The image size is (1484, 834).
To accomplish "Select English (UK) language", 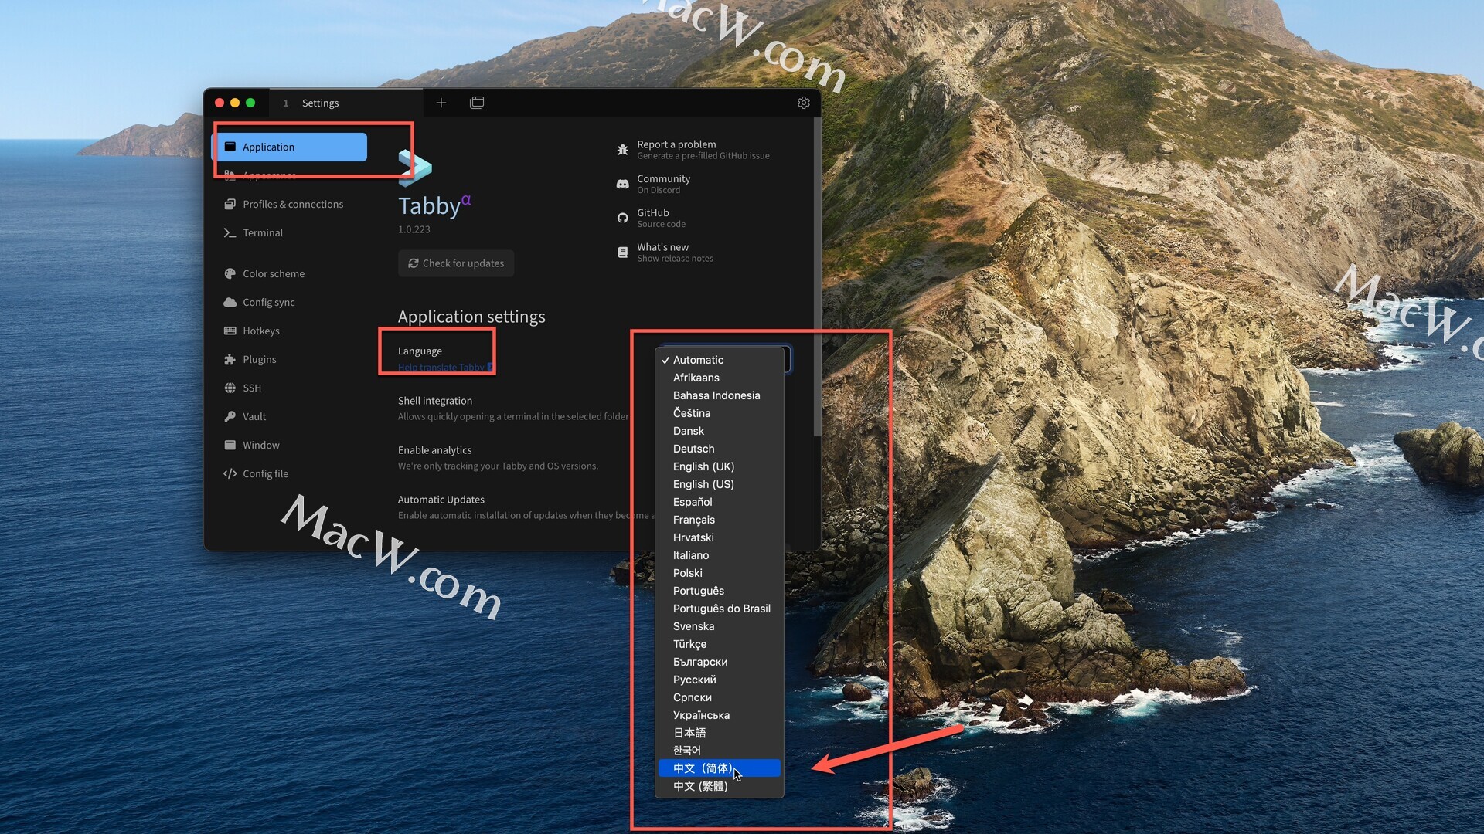I will coord(719,466).
